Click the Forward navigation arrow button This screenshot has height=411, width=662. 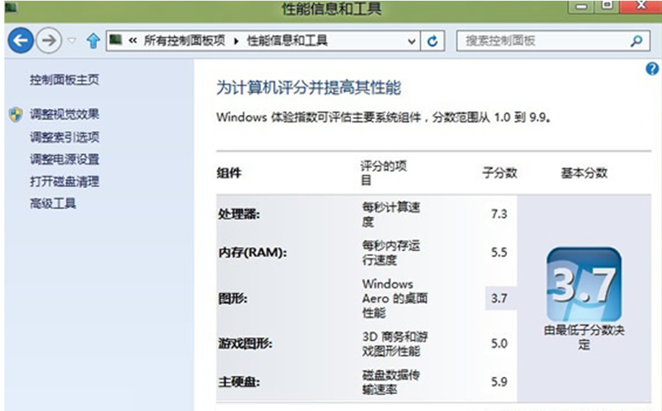pyautogui.click(x=48, y=41)
